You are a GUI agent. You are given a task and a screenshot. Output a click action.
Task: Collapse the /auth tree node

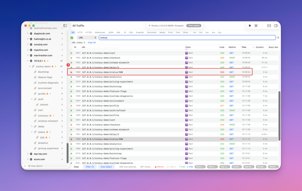point(32,99)
